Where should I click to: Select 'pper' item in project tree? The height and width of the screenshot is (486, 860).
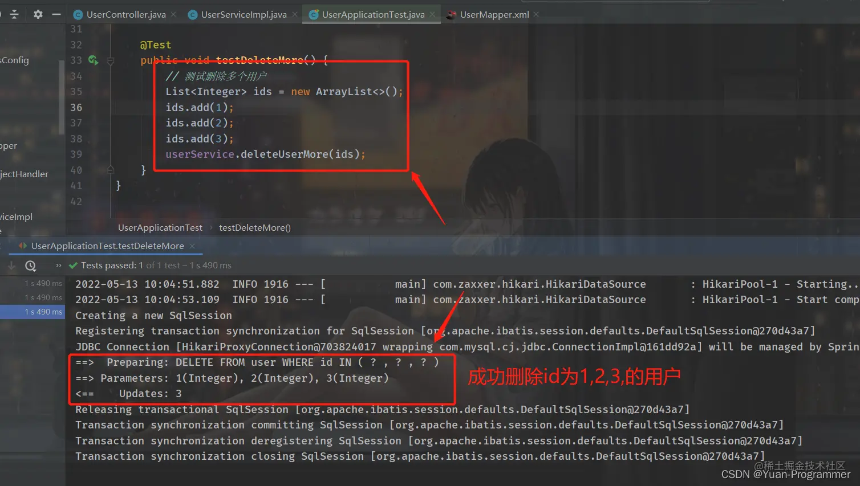pos(9,146)
